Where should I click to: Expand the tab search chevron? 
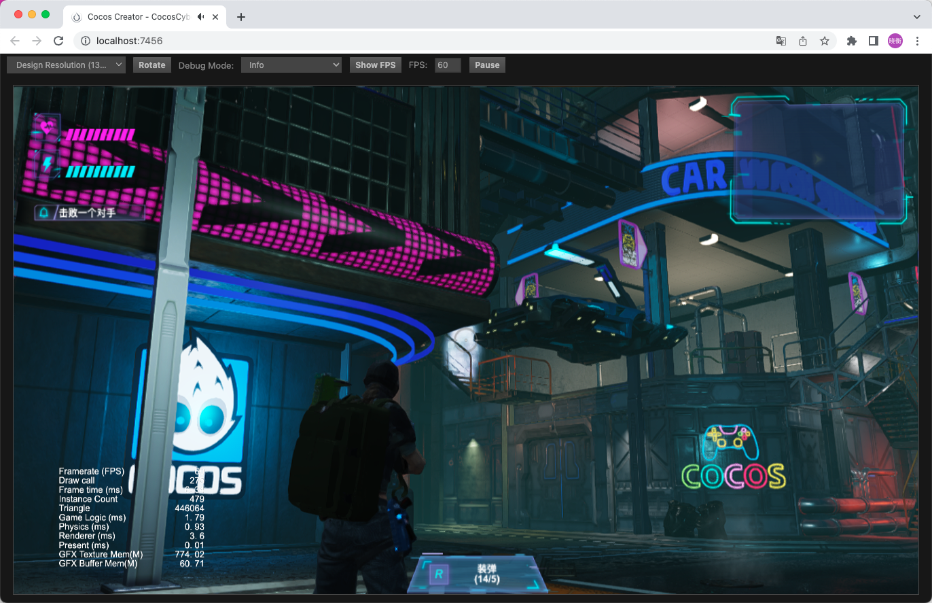[x=917, y=17]
